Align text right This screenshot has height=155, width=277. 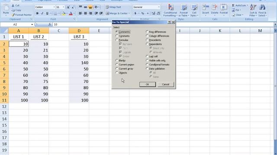pos(90,13)
